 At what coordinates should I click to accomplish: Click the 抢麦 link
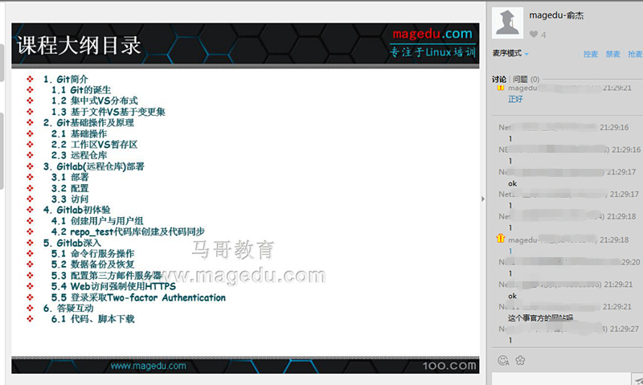(634, 55)
